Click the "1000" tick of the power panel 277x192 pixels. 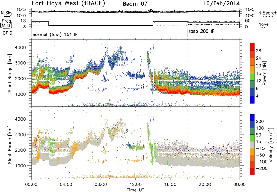click(x=20, y=94)
